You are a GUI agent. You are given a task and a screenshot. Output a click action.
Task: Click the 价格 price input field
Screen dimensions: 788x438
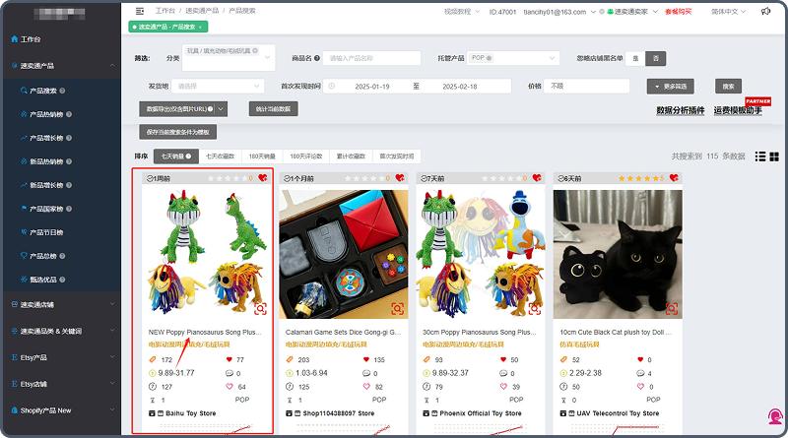tap(586, 87)
